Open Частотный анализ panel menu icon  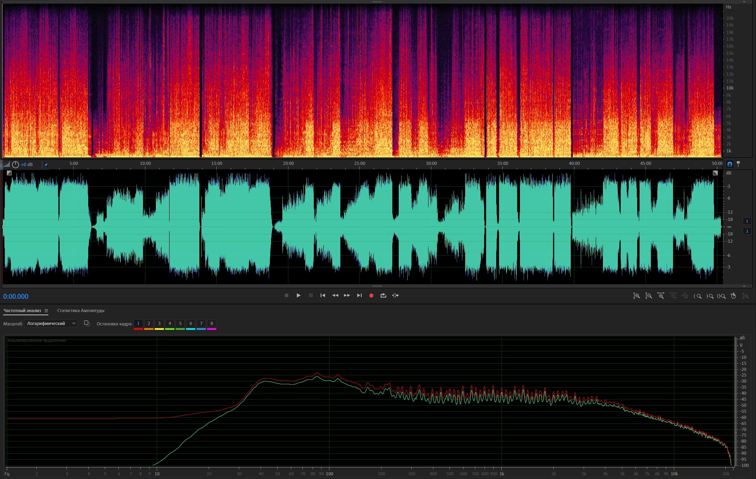(x=46, y=310)
